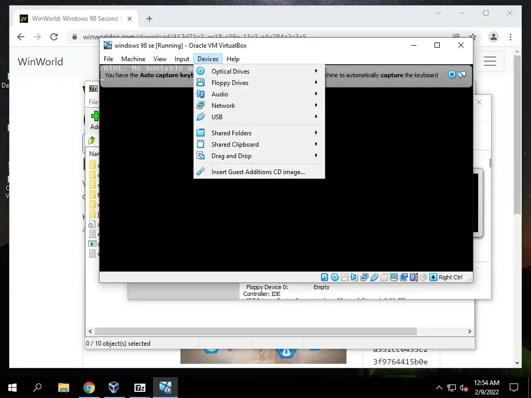Expand the Audio submenu arrow
Screen dimensions: 531x398
pyautogui.click(x=316, y=94)
